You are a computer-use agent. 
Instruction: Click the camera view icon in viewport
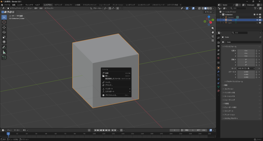click(213, 36)
